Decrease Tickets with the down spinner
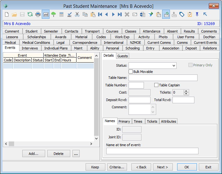This screenshot has width=222, height=174. click(186, 94)
